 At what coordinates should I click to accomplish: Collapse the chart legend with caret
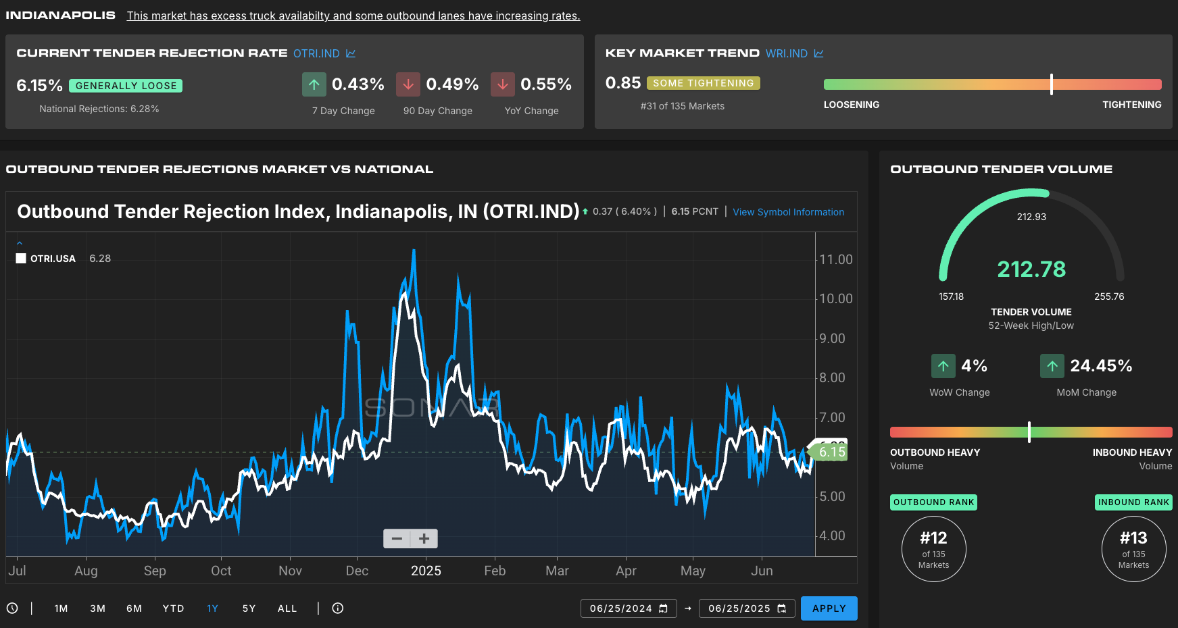click(20, 243)
